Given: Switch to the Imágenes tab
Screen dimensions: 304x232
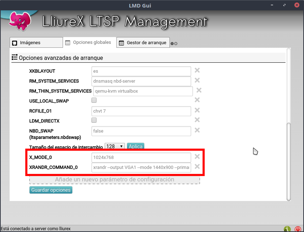Looking at the screenshot, I should (x=36, y=43).
